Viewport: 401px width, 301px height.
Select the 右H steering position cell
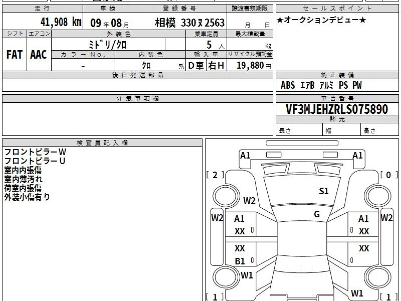pyautogui.click(x=216, y=66)
